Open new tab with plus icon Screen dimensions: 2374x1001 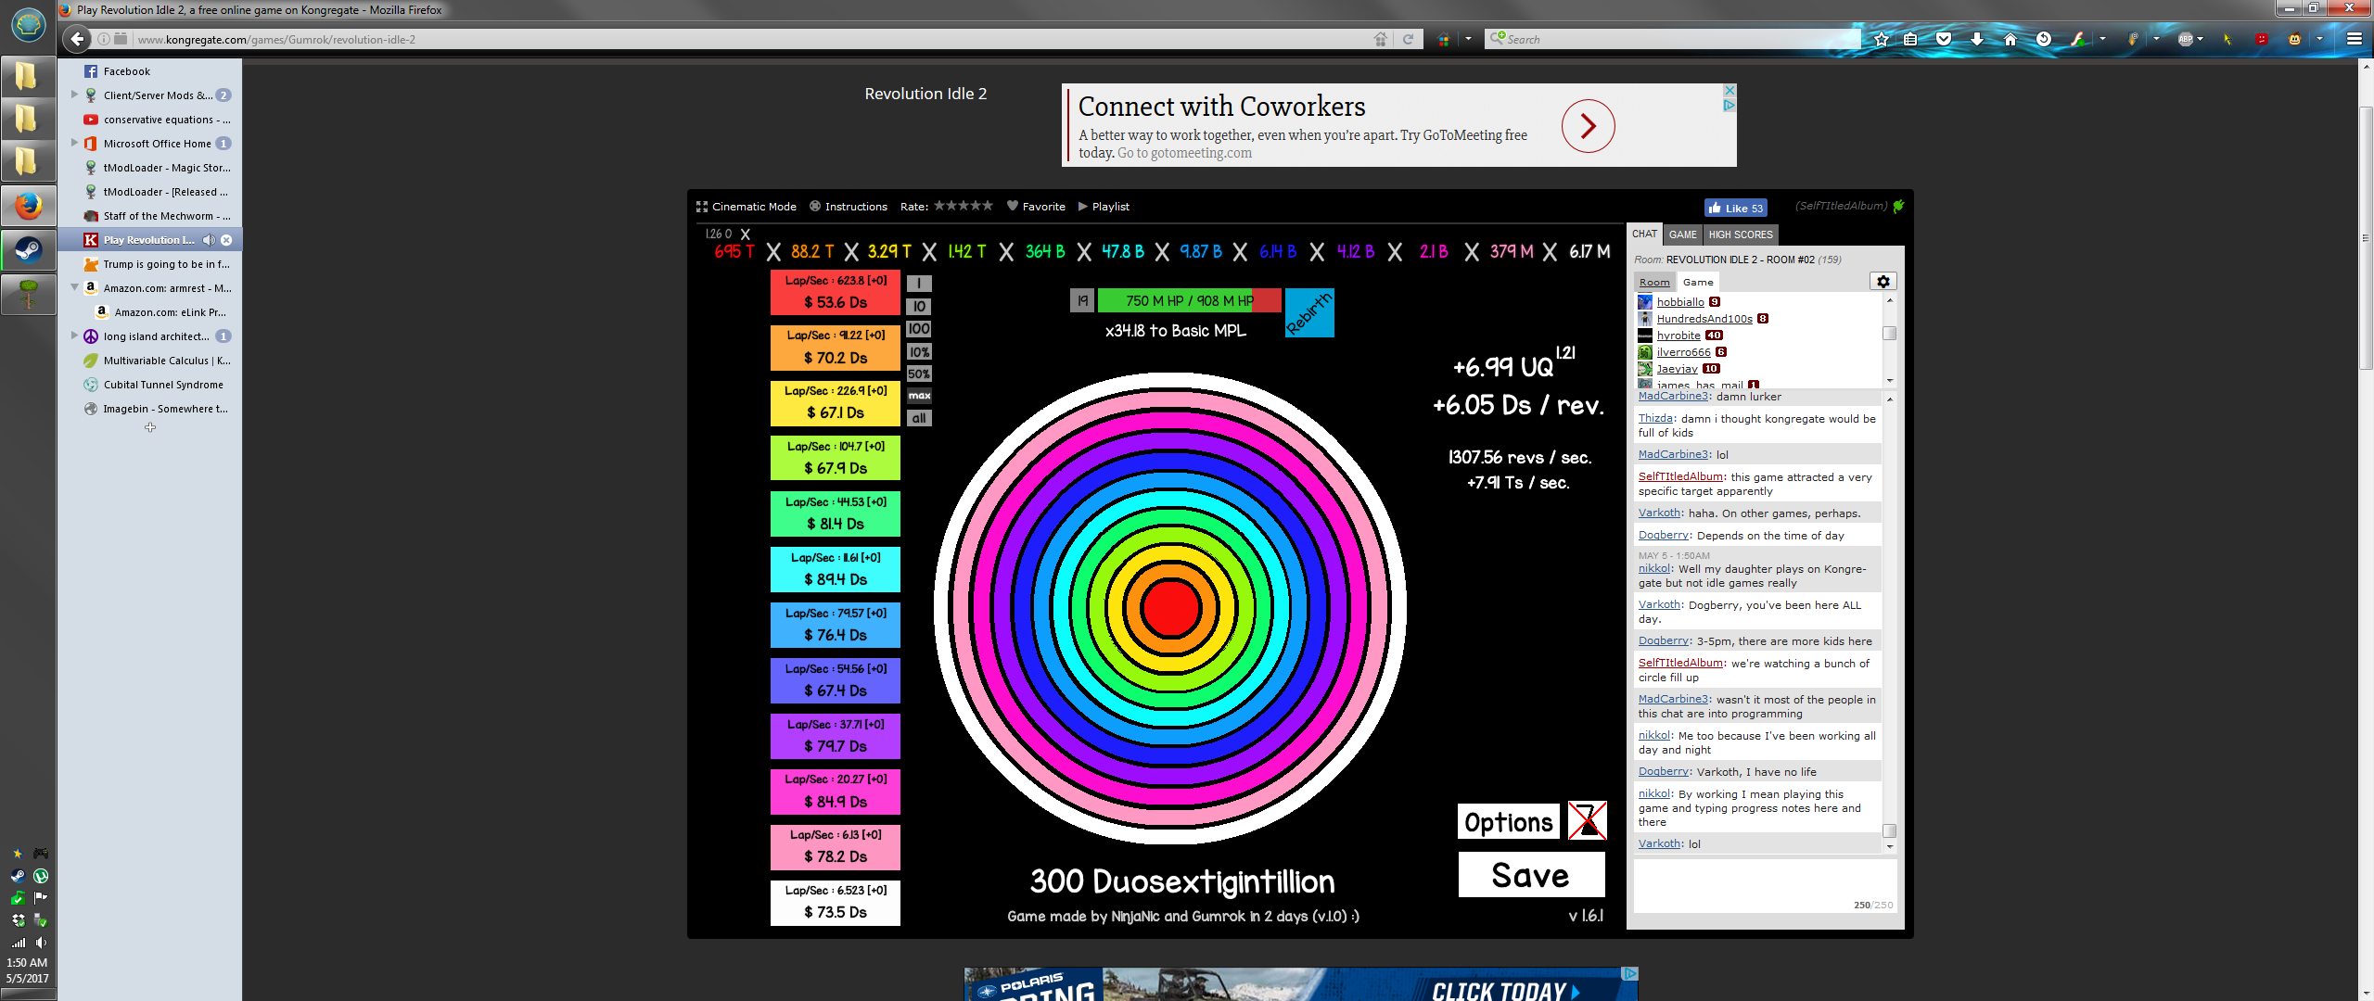click(150, 427)
